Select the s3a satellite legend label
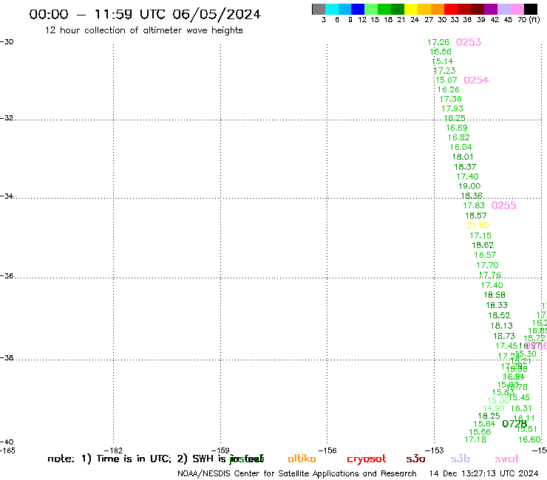 pos(415,459)
